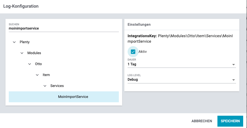Click the Modules label in tree
Viewport: 247px width, 128px height.
point(34,53)
